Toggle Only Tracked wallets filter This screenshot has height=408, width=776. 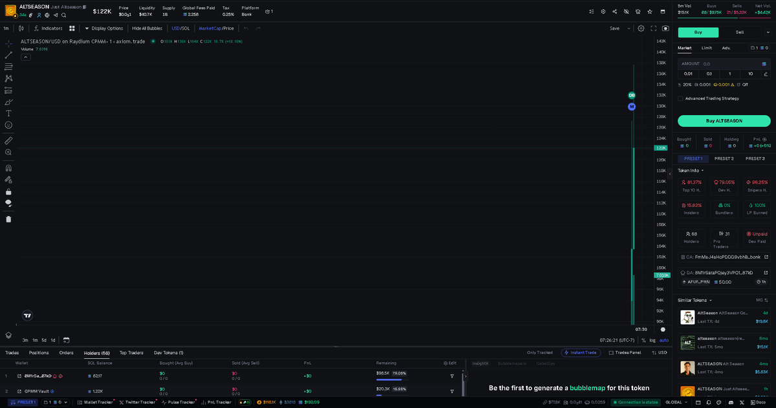tap(540, 352)
